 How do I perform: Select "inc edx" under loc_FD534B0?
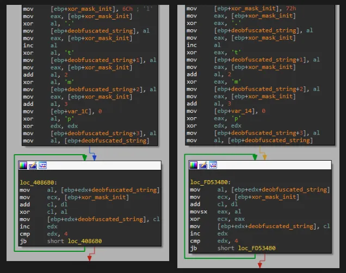pos(209,233)
